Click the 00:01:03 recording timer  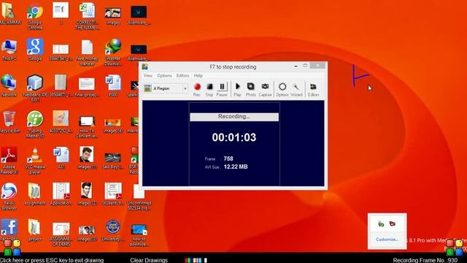234,137
